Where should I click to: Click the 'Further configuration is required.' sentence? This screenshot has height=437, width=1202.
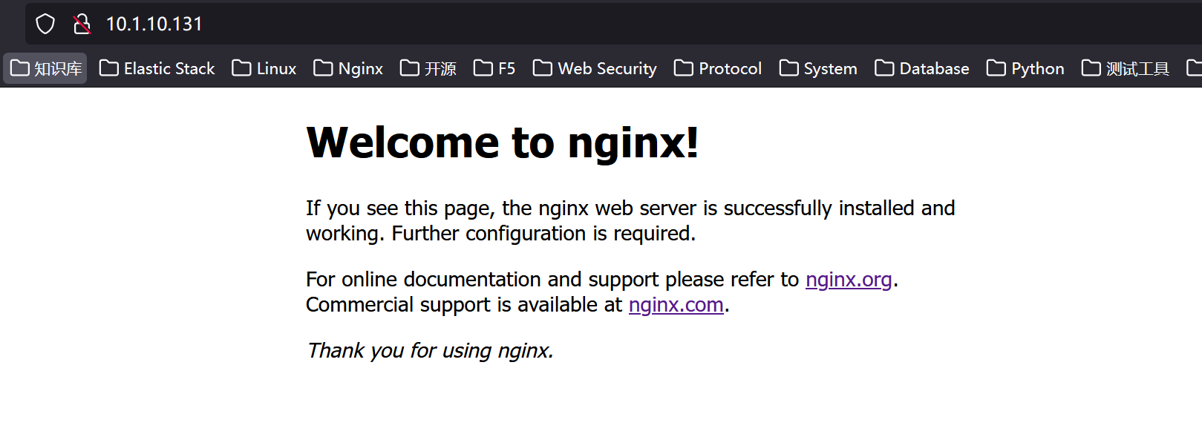click(543, 234)
